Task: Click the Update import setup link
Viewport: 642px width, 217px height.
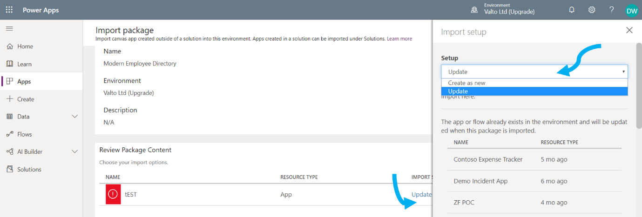Action: (x=421, y=194)
